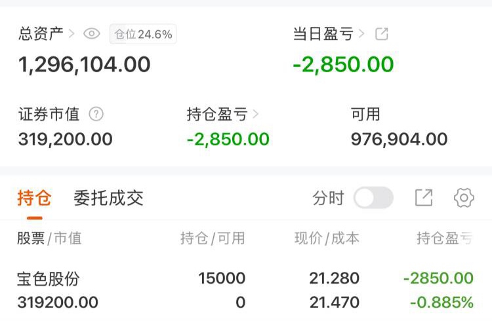Expand the 持仓盈亏 details chevron
The width and height of the screenshot is (492, 321).
(256, 114)
